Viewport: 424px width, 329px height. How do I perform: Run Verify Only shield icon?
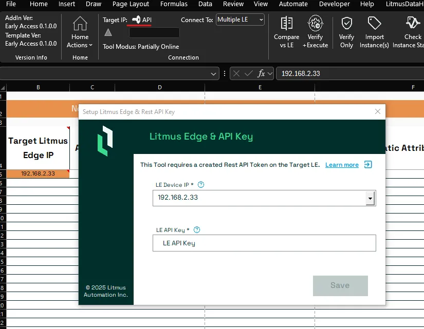[x=347, y=23]
